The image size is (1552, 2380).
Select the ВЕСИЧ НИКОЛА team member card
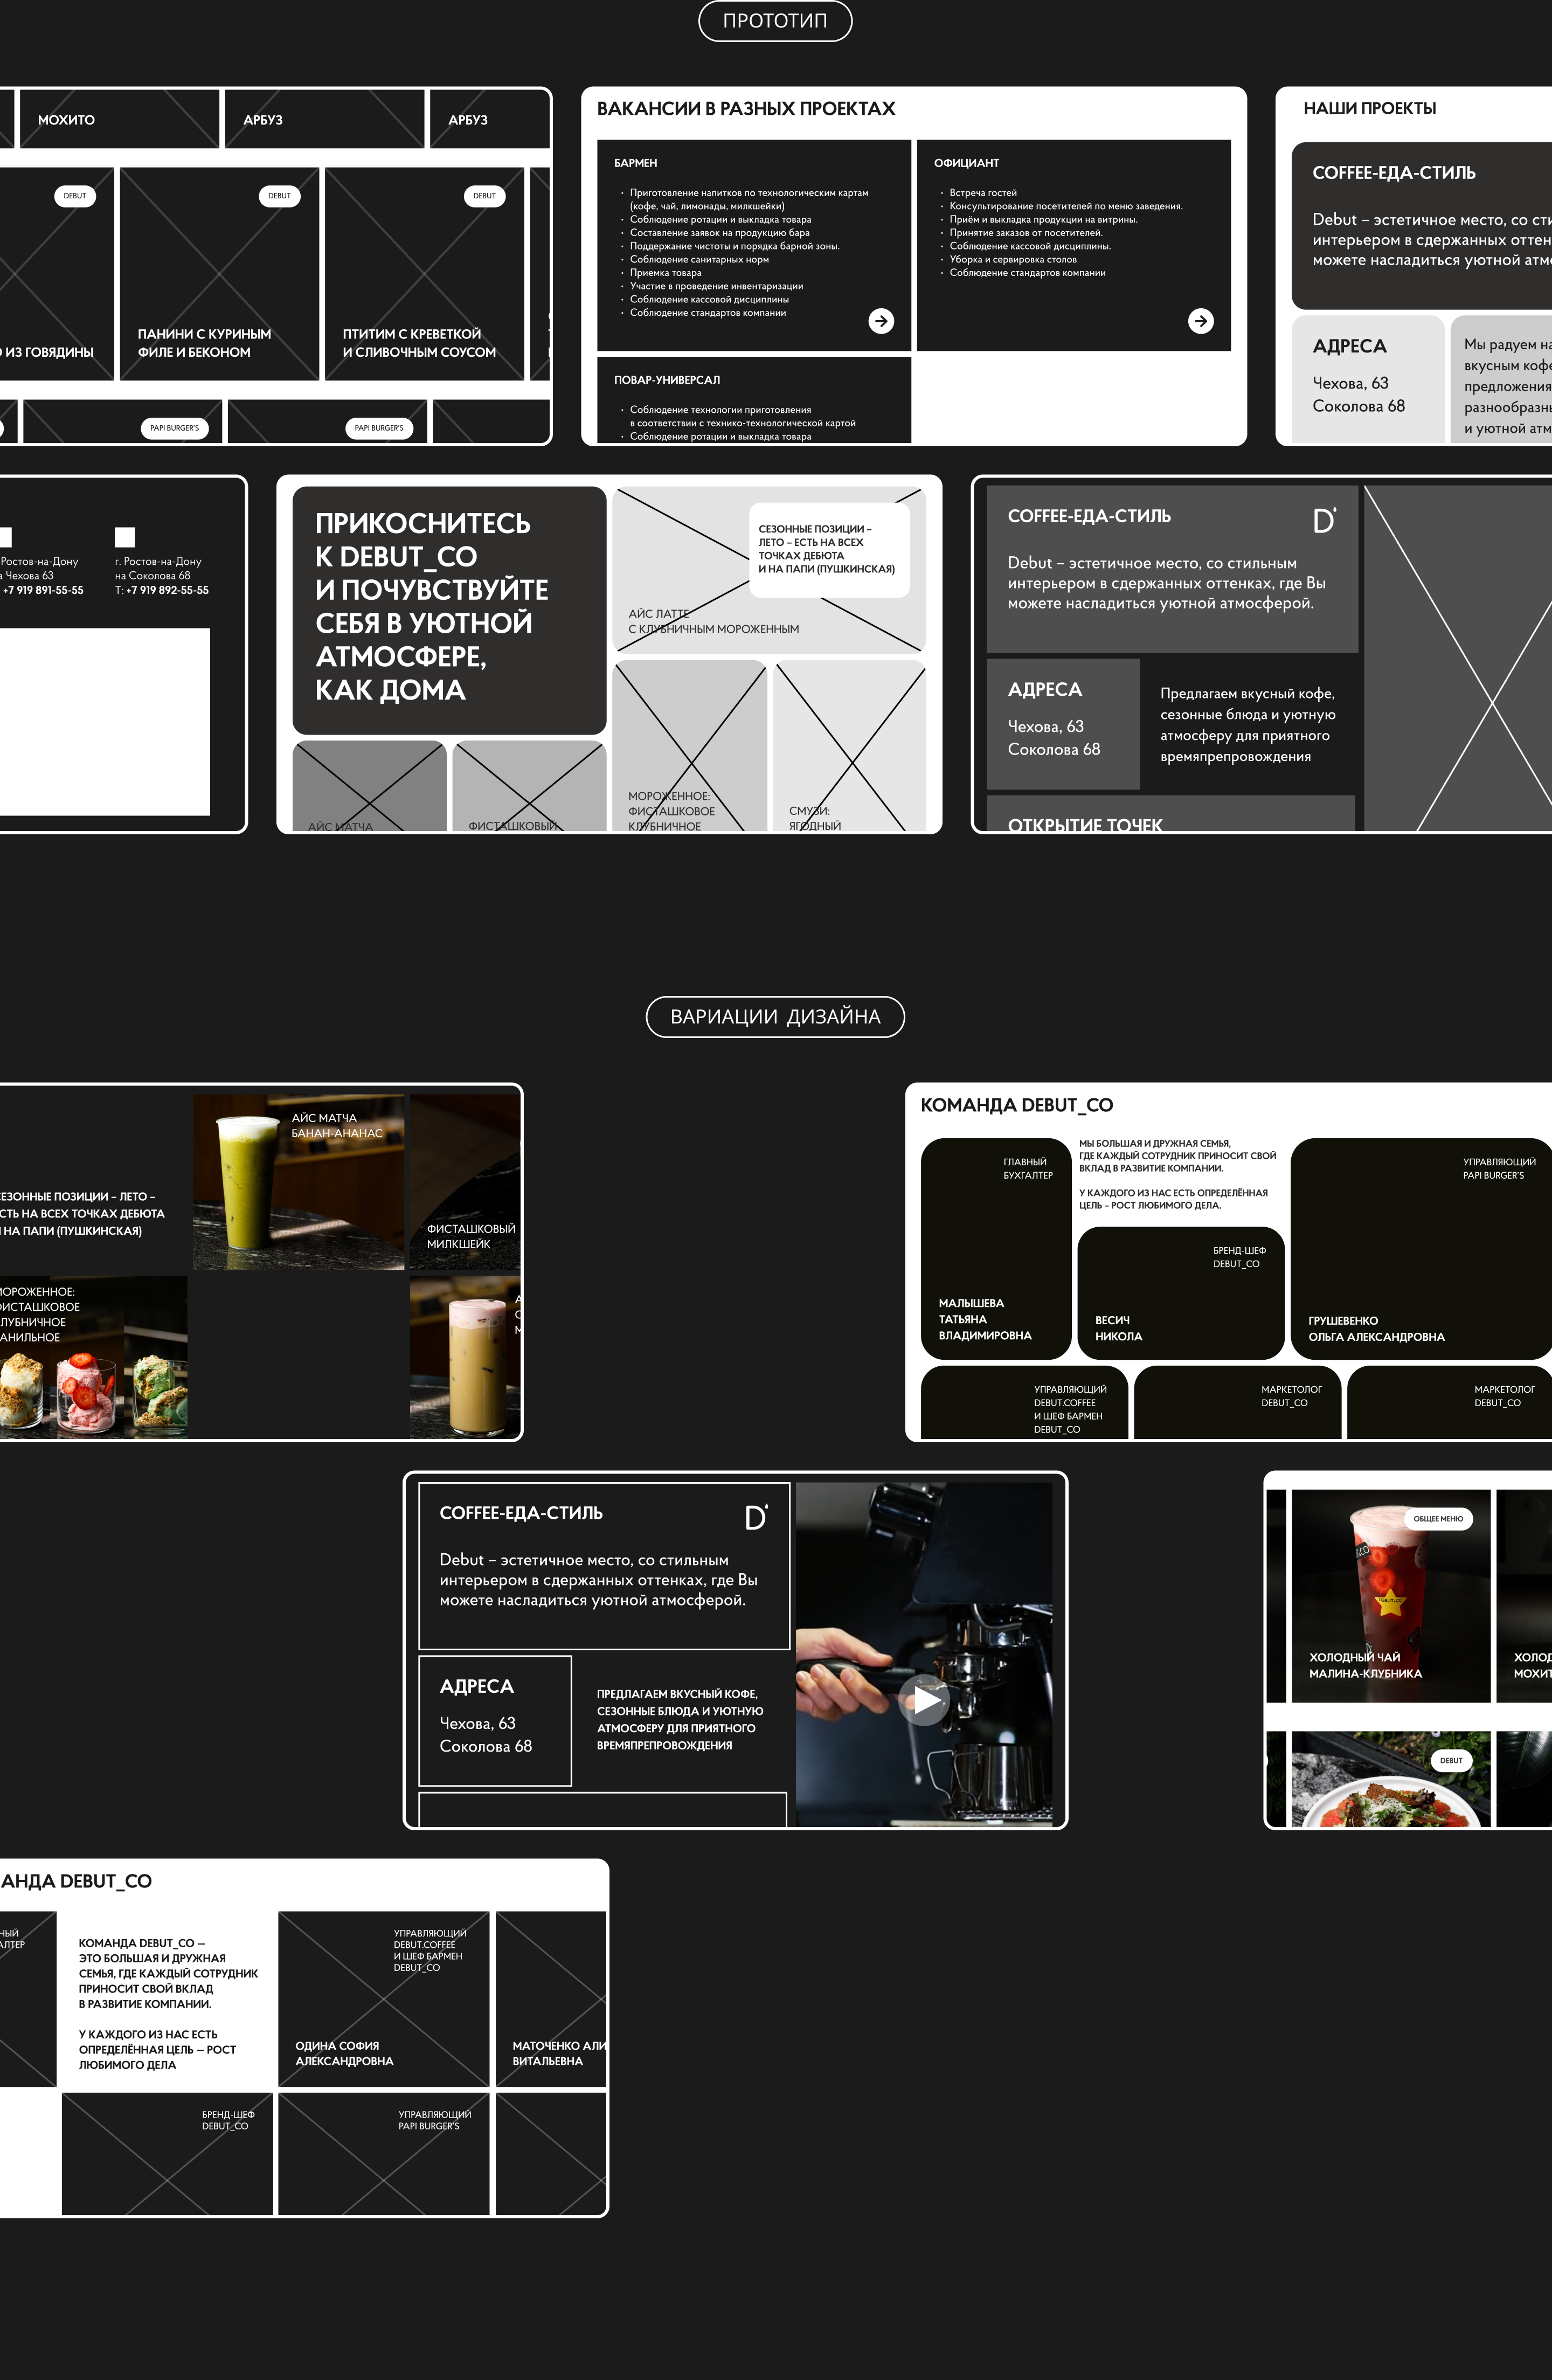tap(1180, 1292)
